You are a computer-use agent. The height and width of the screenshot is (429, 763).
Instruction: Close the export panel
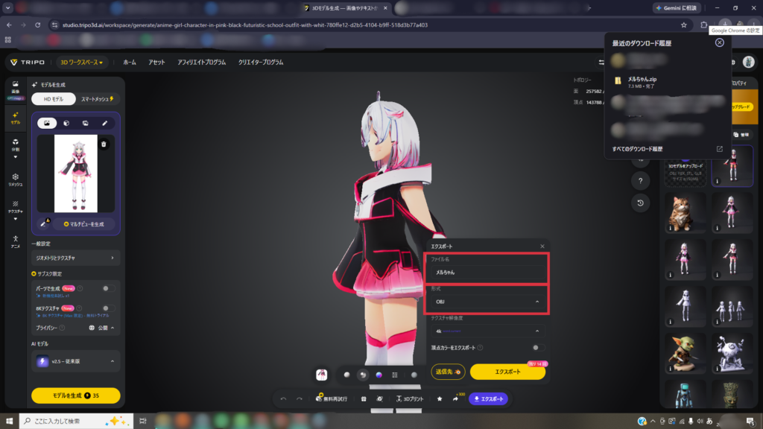pos(542,246)
